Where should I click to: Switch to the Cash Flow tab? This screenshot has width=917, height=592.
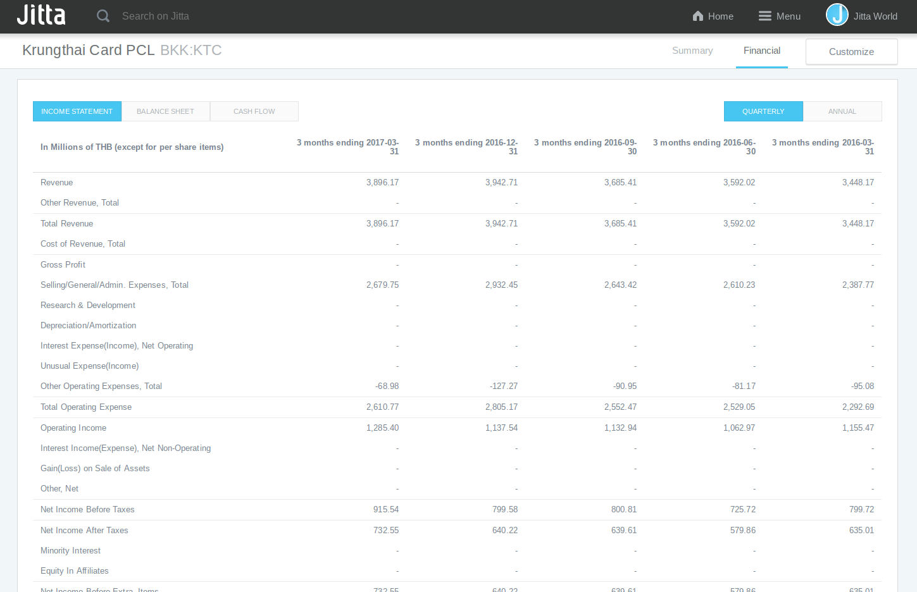pyautogui.click(x=254, y=111)
